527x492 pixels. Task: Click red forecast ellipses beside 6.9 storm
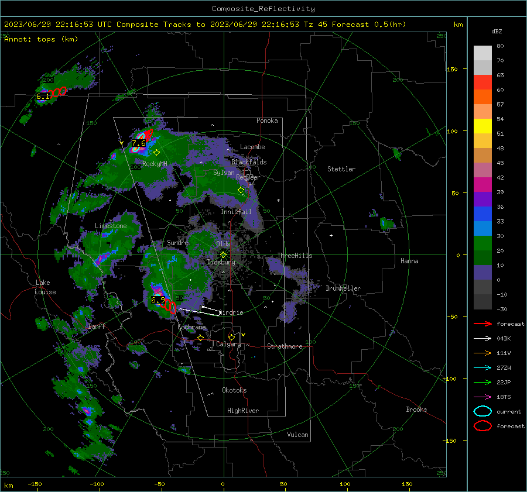(x=169, y=306)
